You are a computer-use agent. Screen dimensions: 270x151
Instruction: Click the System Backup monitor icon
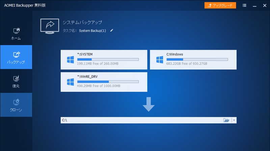point(50,26)
